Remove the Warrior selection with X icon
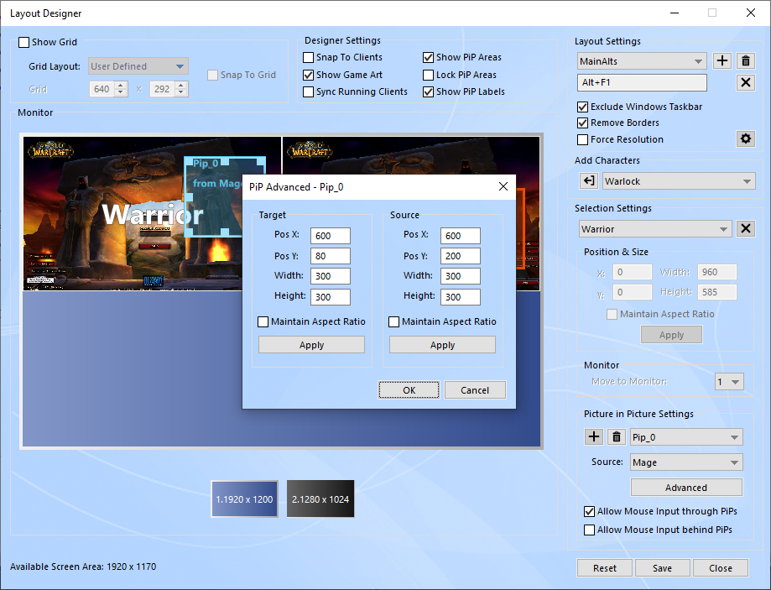771x590 pixels. [745, 229]
